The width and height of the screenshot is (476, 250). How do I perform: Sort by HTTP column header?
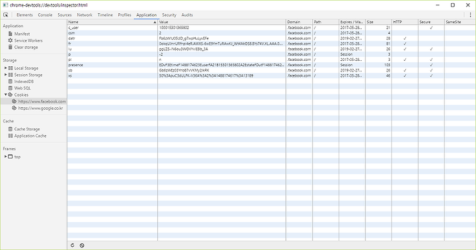[405, 22]
